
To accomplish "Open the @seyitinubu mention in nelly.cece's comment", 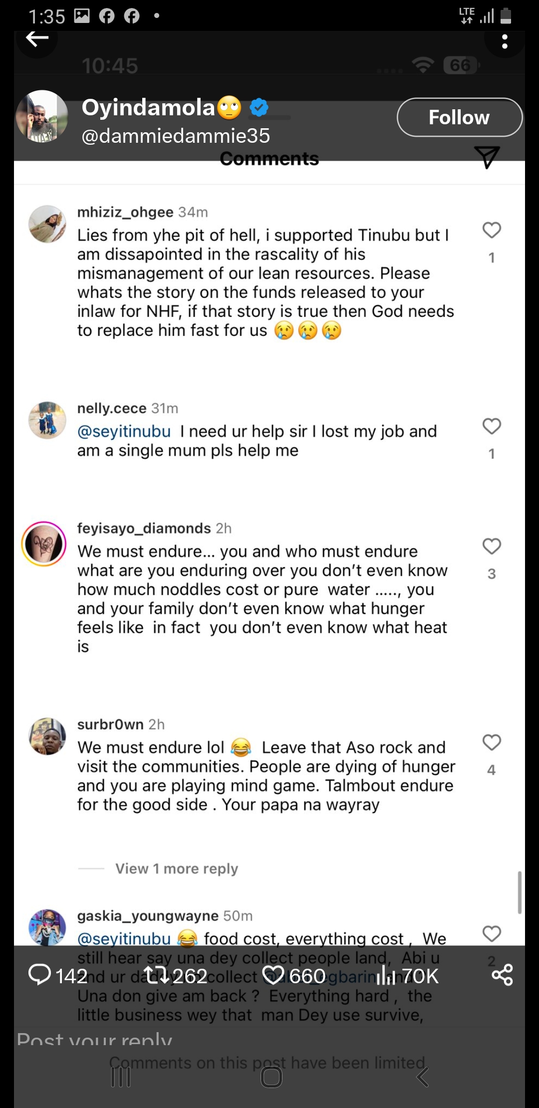I will [x=124, y=431].
